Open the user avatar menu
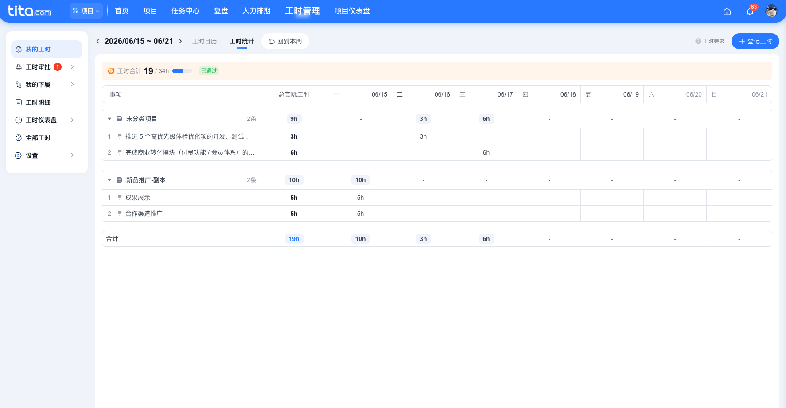The width and height of the screenshot is (786, 408). point(771,11)
